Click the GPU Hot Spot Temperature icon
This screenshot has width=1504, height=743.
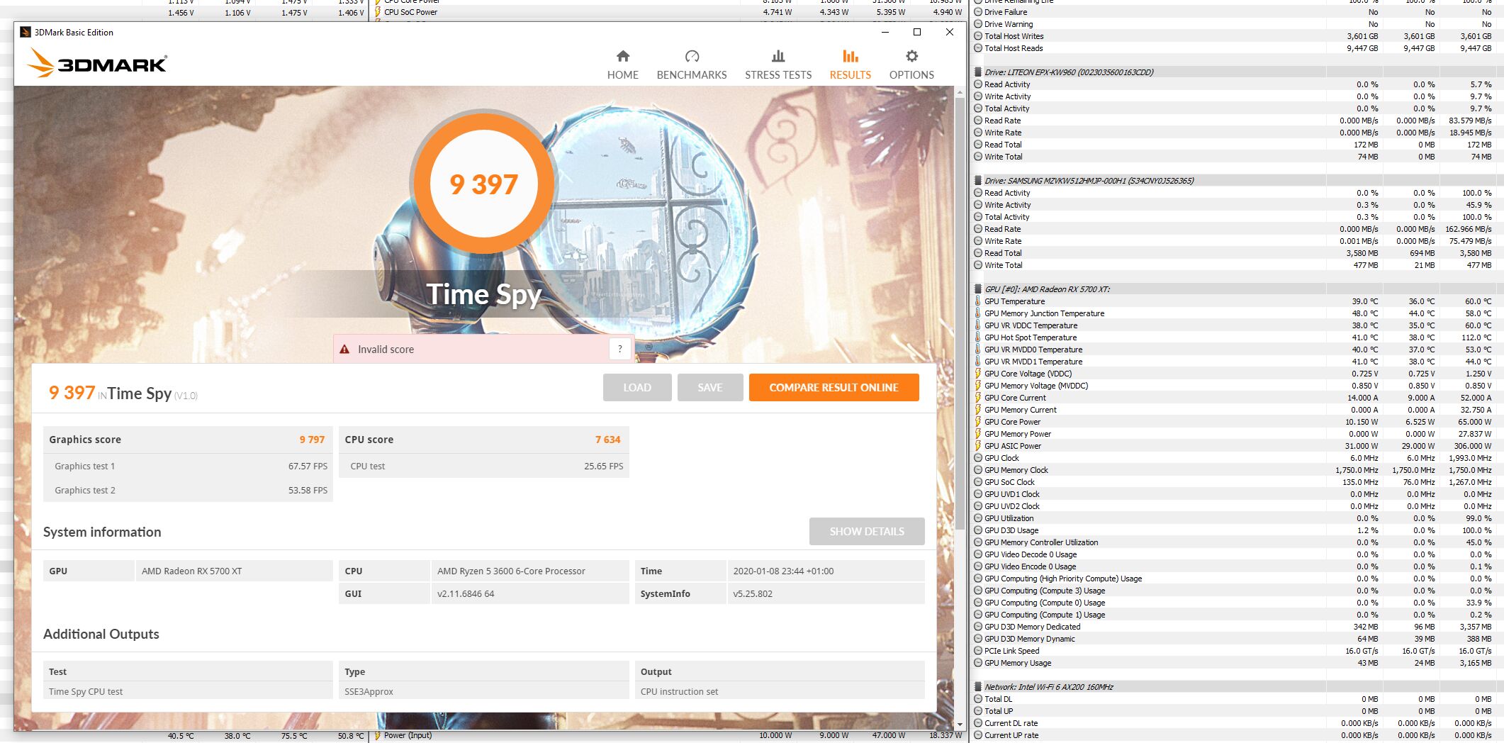point(978,337)
